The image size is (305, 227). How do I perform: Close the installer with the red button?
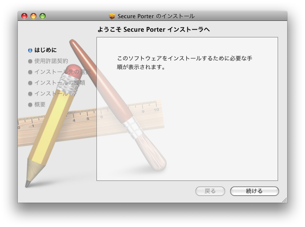pyautogui.click(x=24, y=16)
